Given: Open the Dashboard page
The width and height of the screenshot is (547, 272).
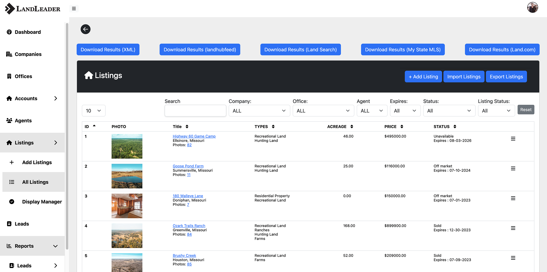Looking at the screenshot, I should [28, 32].
